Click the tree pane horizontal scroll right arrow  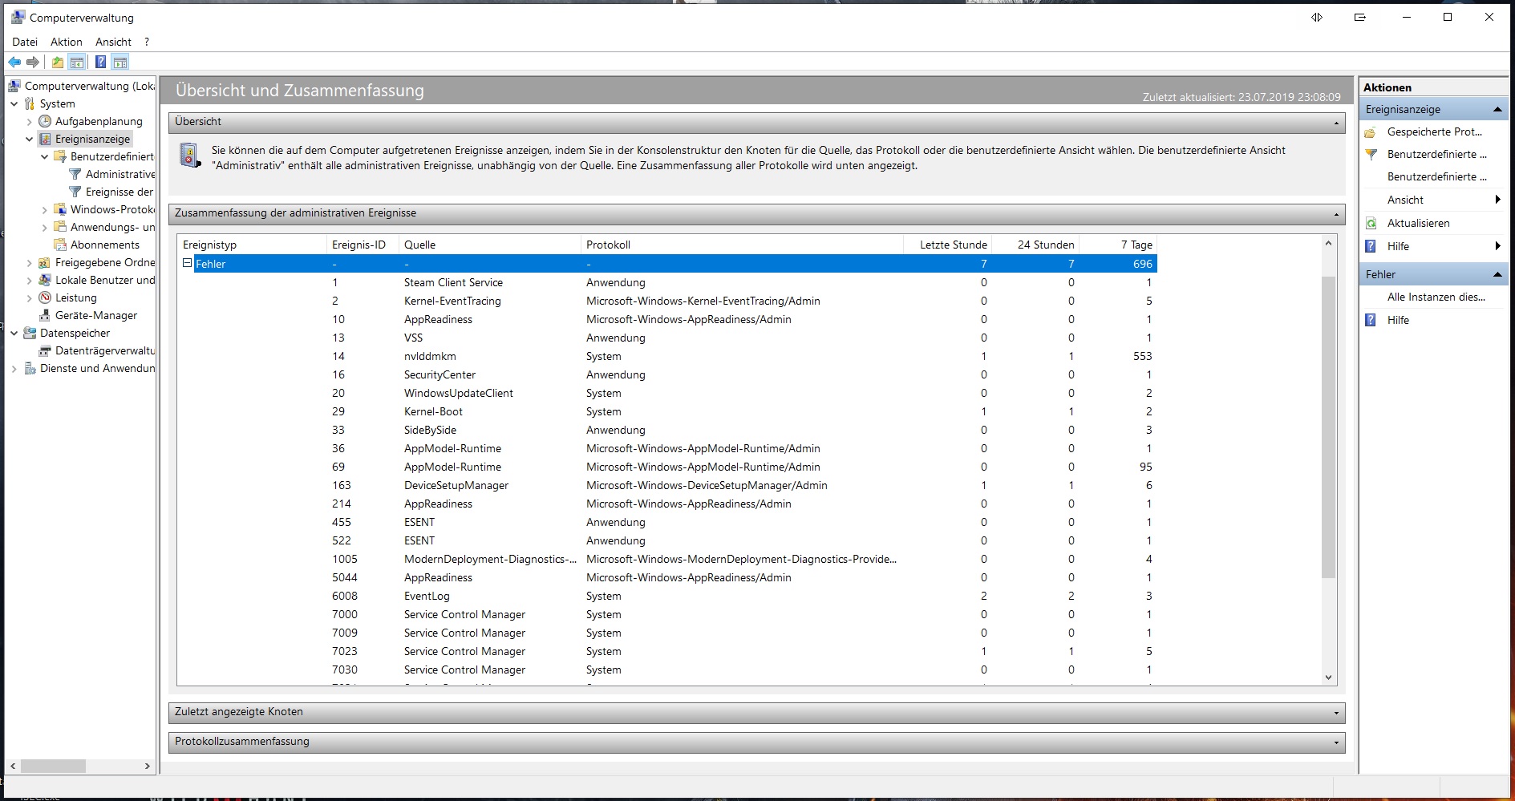(147, 767)
